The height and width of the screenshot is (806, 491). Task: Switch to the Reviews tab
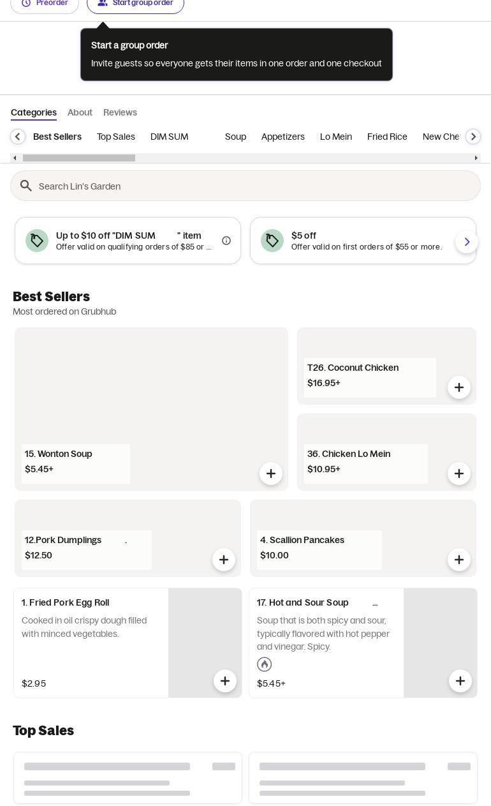(120, 112)
